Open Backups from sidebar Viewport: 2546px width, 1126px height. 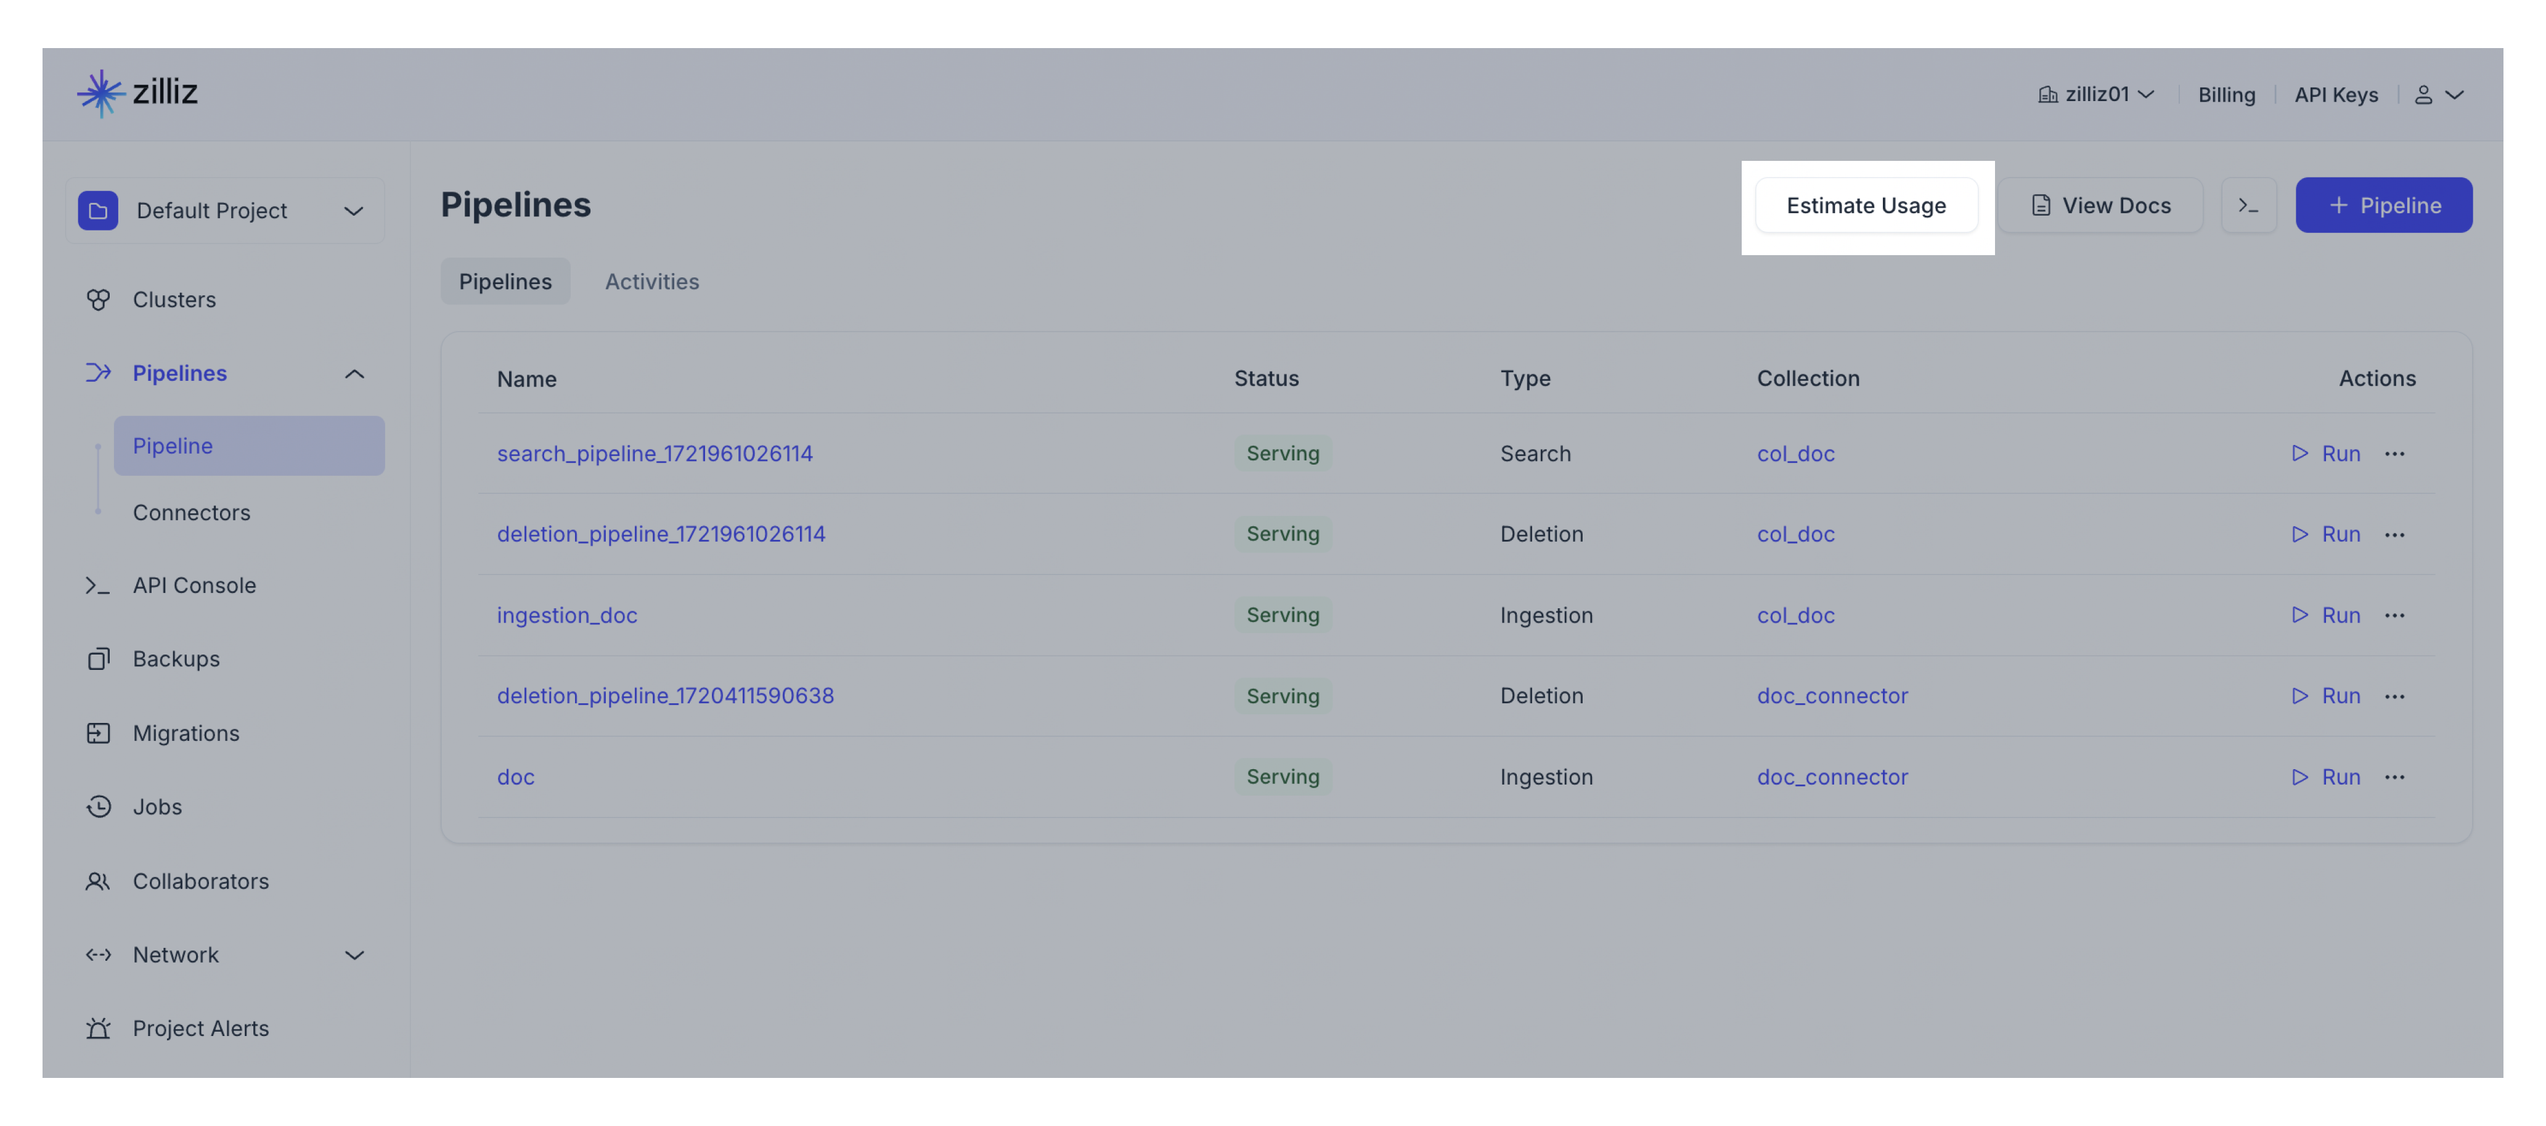click(x=176, y=658)
